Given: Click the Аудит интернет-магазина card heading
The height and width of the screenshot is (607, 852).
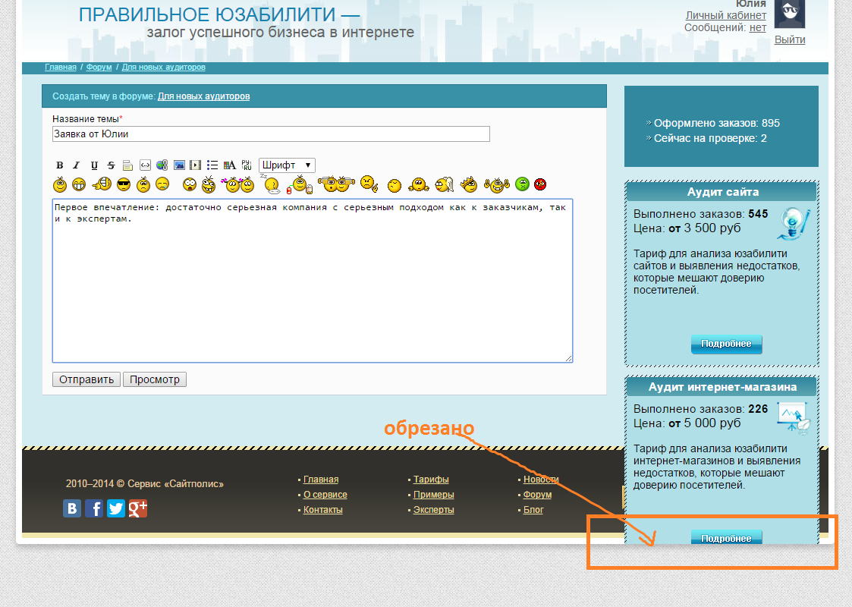Looking at the screenshot, I should pyautogui.click(x=723, y=387).
